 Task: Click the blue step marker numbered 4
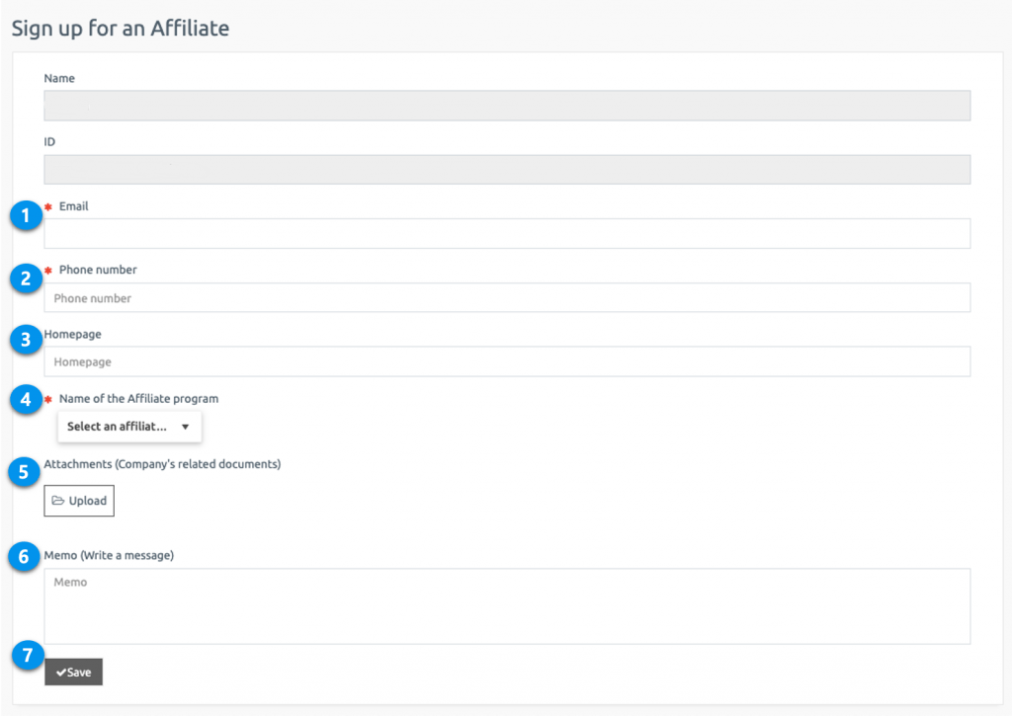click(26, 399)
